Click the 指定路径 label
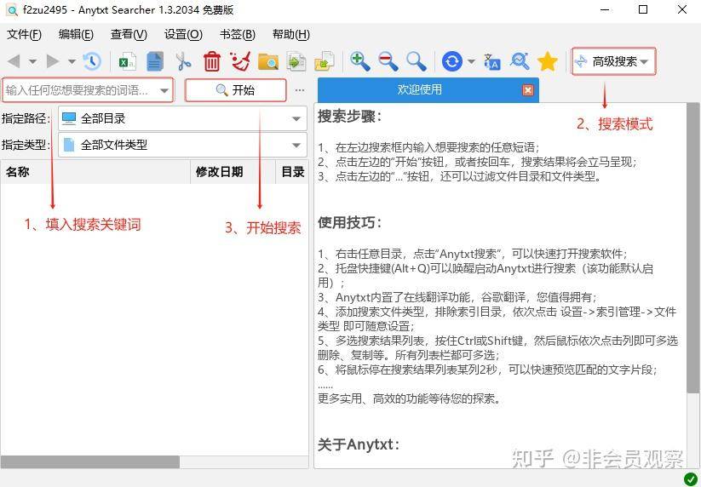701x487 pixels. point(26,118)
